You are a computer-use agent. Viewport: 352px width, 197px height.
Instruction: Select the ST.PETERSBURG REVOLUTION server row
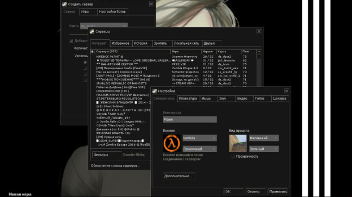click(121, 99)
